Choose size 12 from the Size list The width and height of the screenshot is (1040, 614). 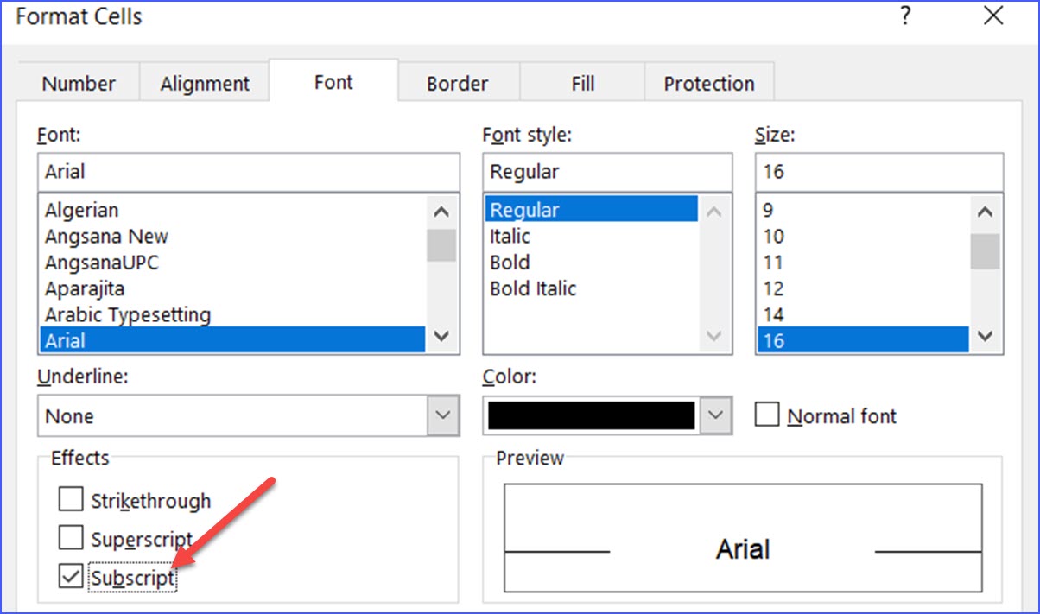point(774,288)
